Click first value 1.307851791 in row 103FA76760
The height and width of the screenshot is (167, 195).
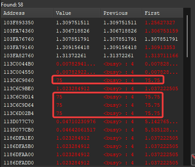click(161, 39)
